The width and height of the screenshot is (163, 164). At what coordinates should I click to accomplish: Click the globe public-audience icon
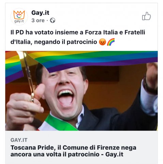pos(53,20)
